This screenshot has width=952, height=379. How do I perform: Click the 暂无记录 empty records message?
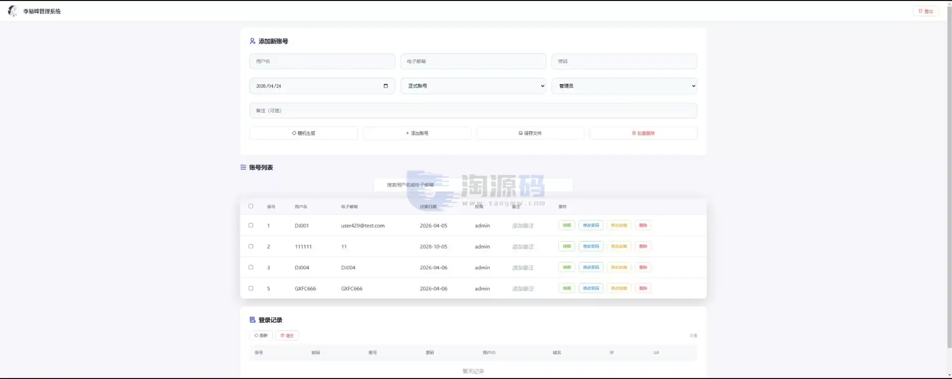473,371
